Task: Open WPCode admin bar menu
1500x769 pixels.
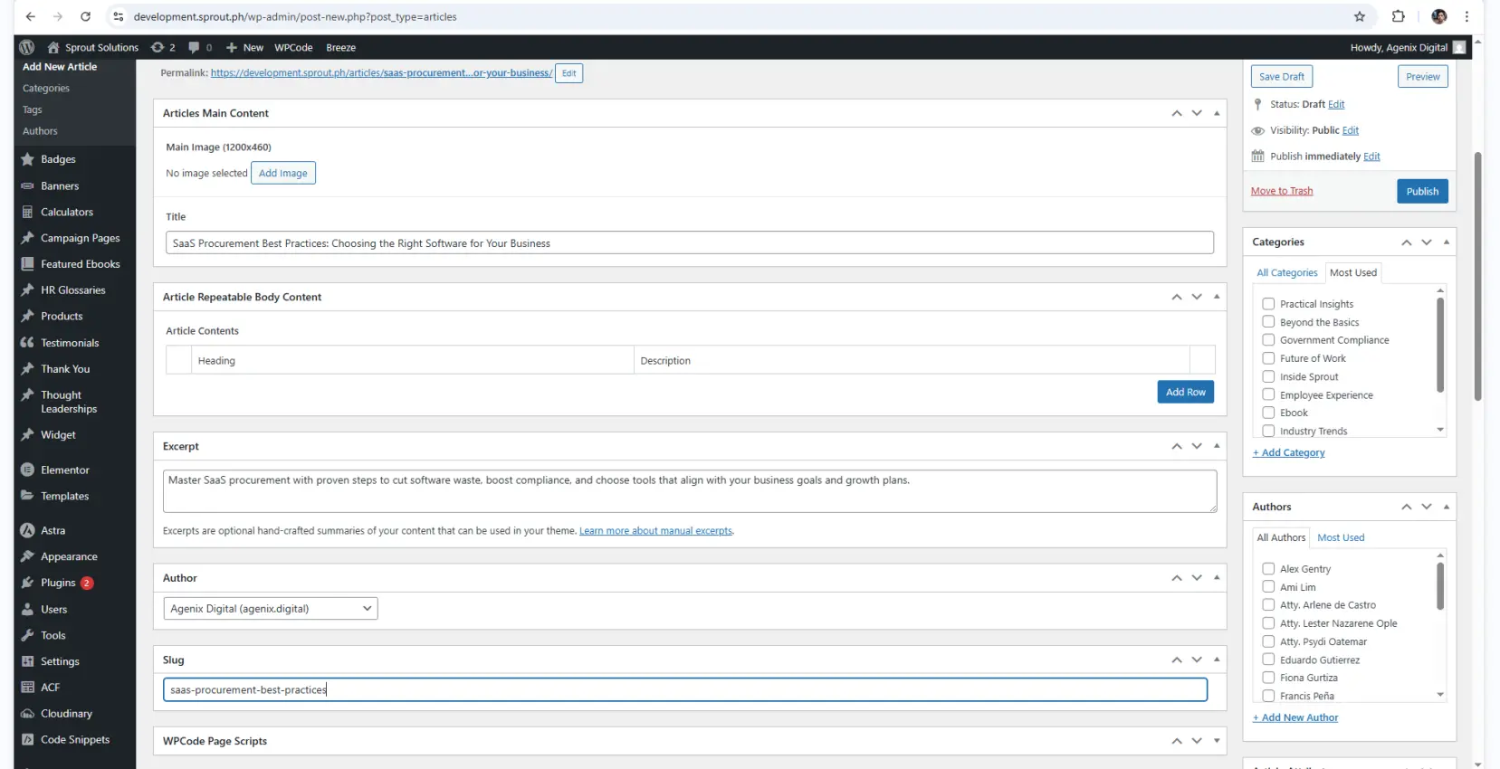Action: pos(293,47)
